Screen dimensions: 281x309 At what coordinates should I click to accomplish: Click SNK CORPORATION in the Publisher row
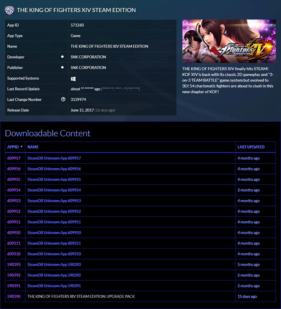[88, 67]
